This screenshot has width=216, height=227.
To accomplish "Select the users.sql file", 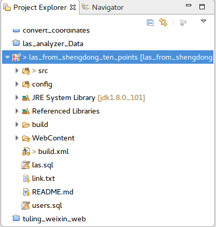I will pyautogui.click(x=47, y=206).
